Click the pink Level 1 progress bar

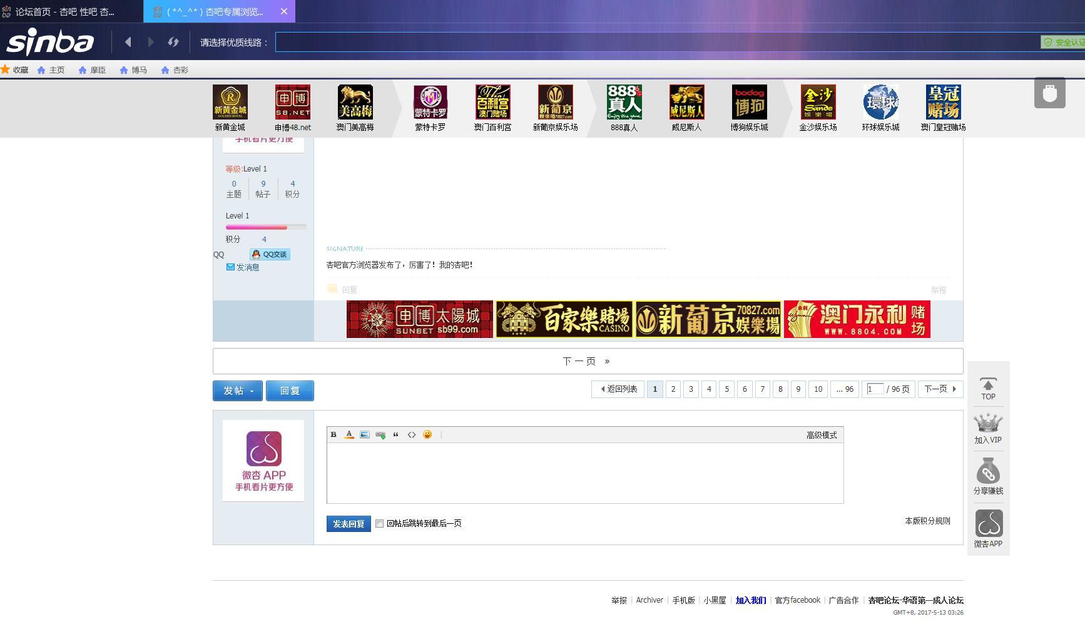266,227
